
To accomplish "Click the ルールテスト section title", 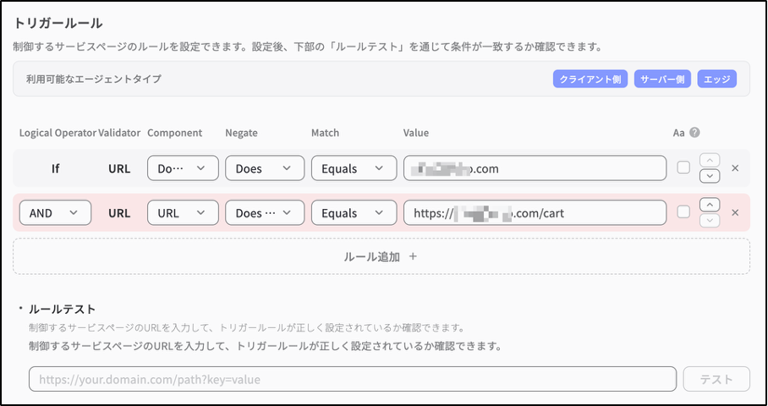I will click(x=63, y=309).
